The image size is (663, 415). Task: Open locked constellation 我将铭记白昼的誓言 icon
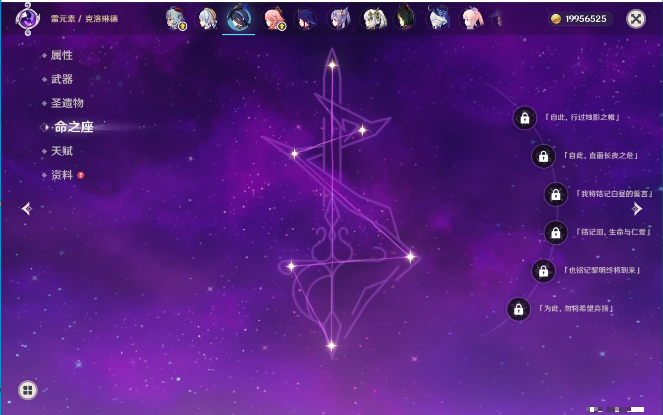point(556,194)
